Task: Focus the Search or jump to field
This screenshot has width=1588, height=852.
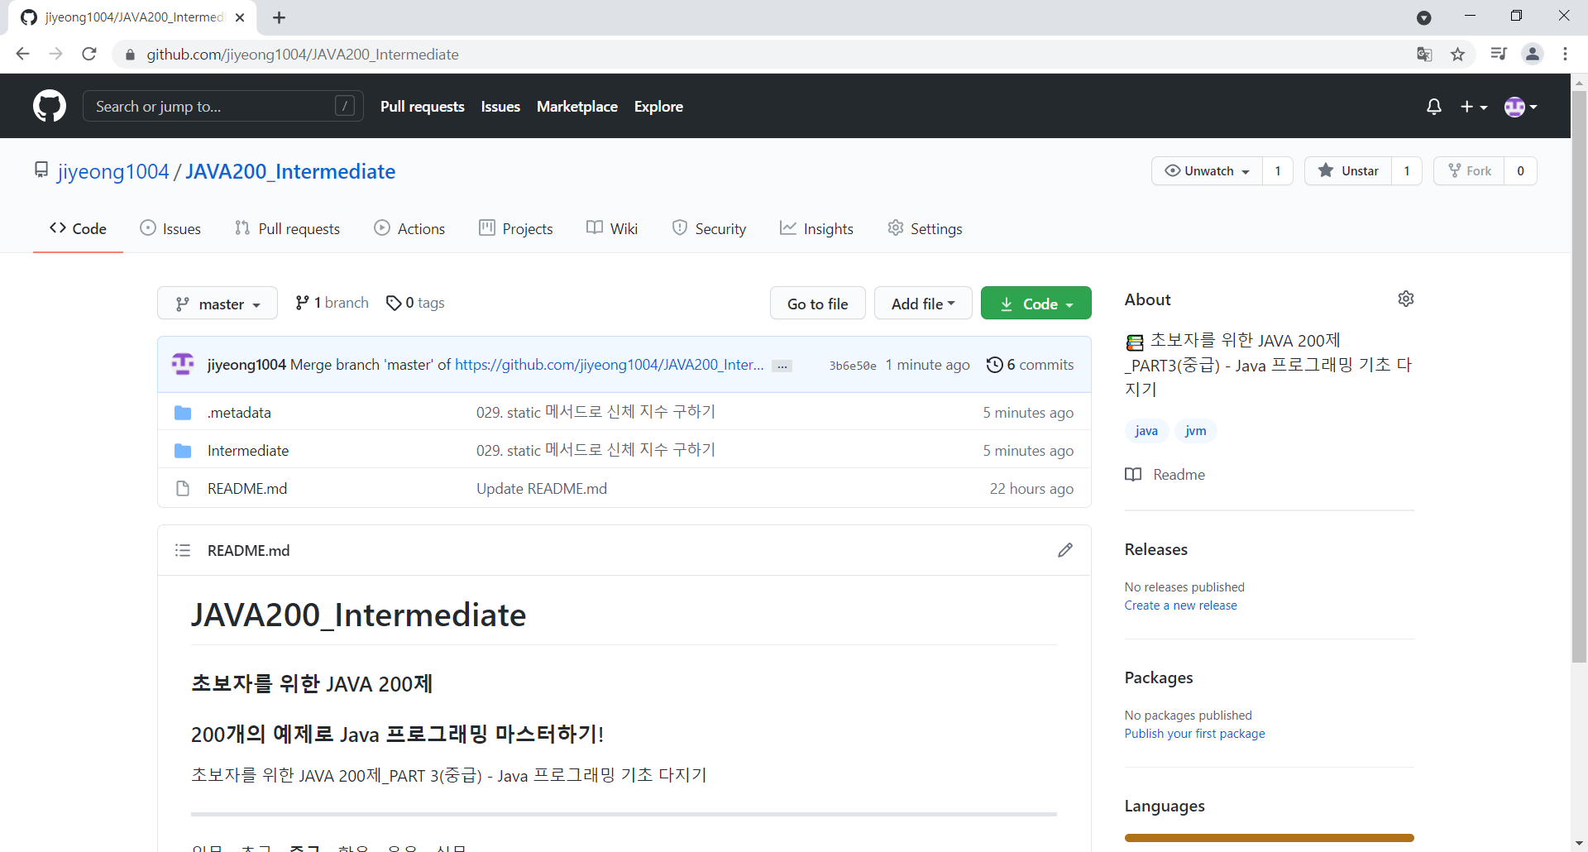Action: pos(223,106)
